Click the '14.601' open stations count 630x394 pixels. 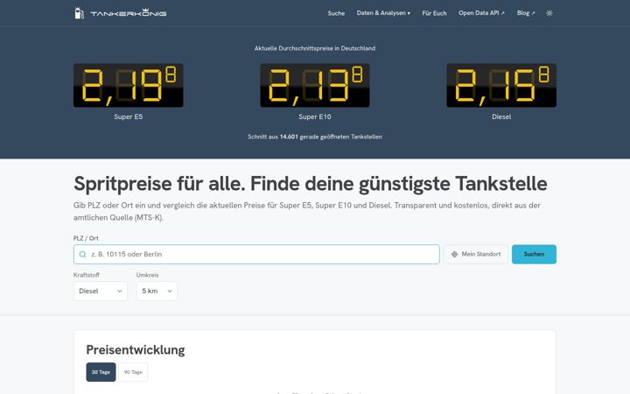click(289, 137)
